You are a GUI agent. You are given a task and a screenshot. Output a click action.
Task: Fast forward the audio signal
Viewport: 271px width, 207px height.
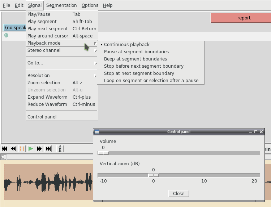[x=39, y=149]
